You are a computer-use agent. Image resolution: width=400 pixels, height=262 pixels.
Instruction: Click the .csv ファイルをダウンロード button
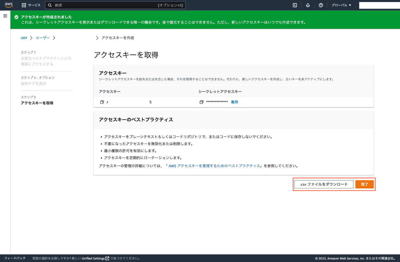pos(324,184)
